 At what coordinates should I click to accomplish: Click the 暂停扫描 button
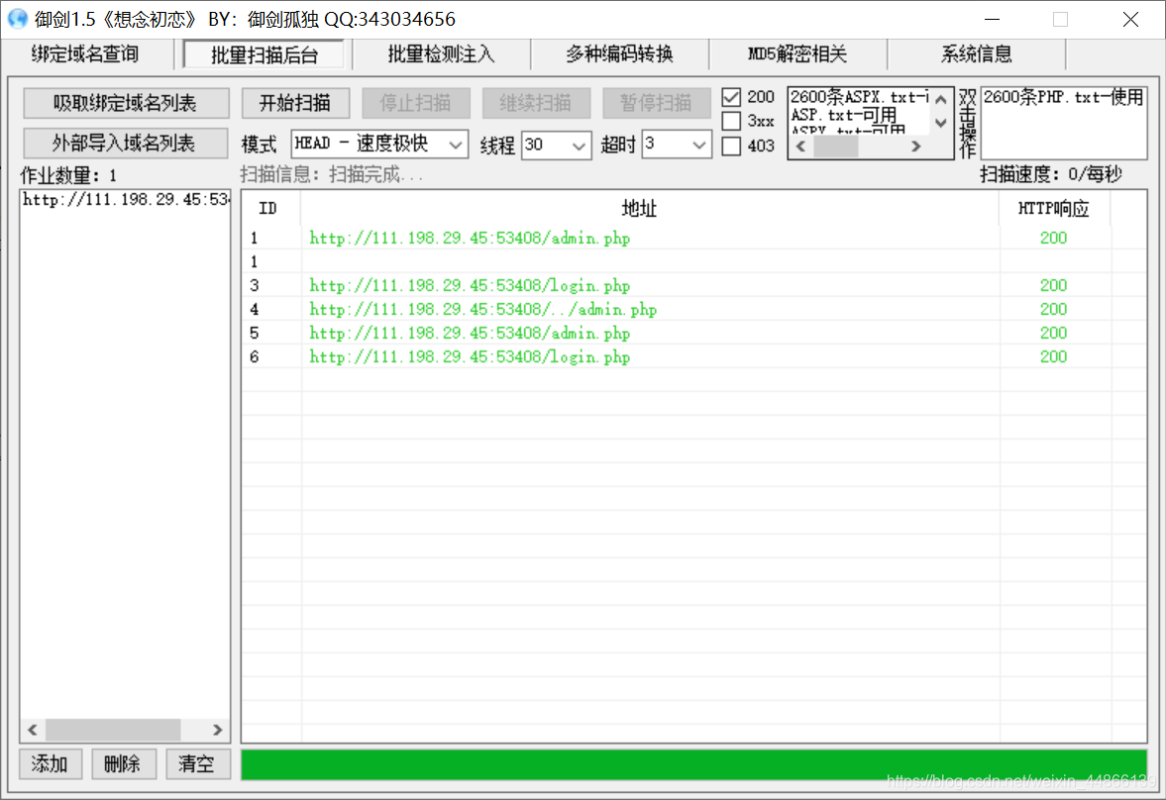click(x=657, y=103)
